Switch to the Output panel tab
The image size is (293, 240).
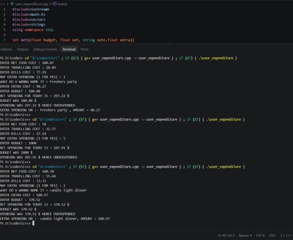tap(23, 49)
